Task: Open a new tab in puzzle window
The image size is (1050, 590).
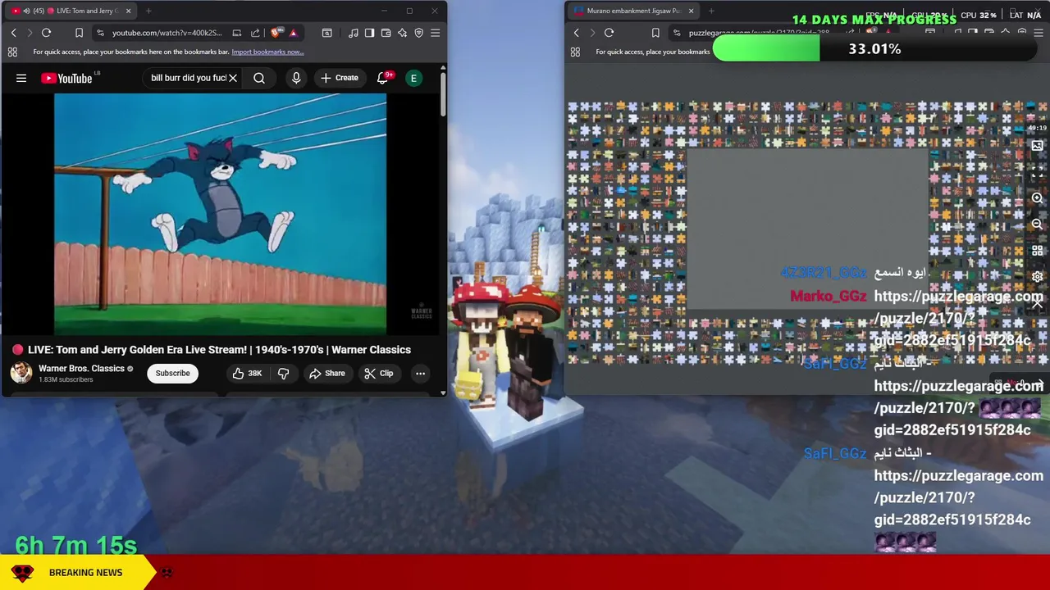Action: (711, 11)
